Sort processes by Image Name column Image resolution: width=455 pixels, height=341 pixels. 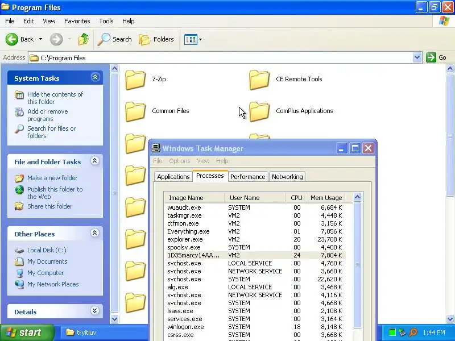(194, 198)
